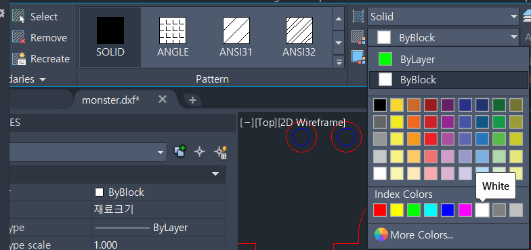Viewport: 531px width, 250px height.
Task: Select the SOLID hatch pattern
Action: pyautogui.click(x=110, y=37)
